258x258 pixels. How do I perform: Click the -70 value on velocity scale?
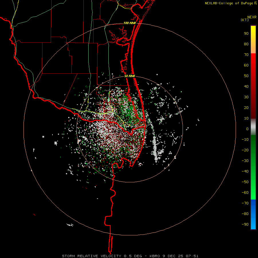[x=245, y=203]
